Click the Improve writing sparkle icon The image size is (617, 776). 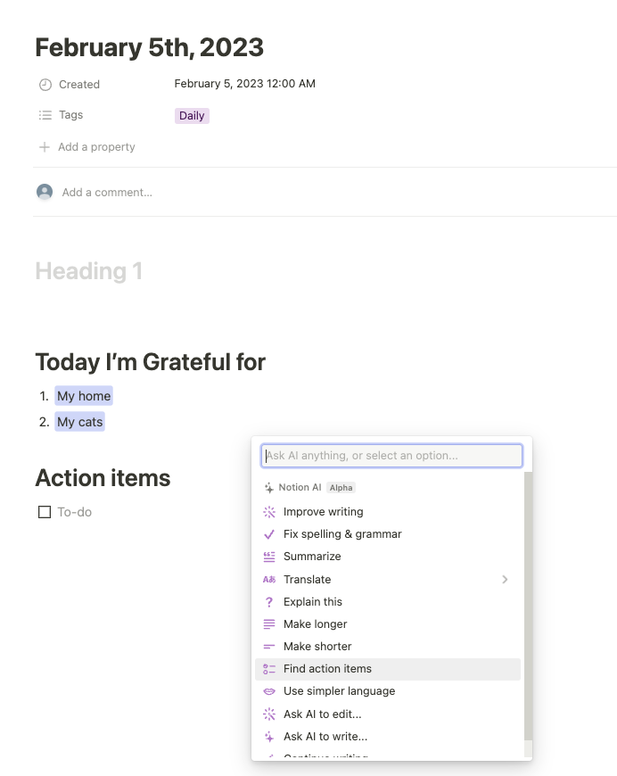pyautogui.click(x=269, y=512)
